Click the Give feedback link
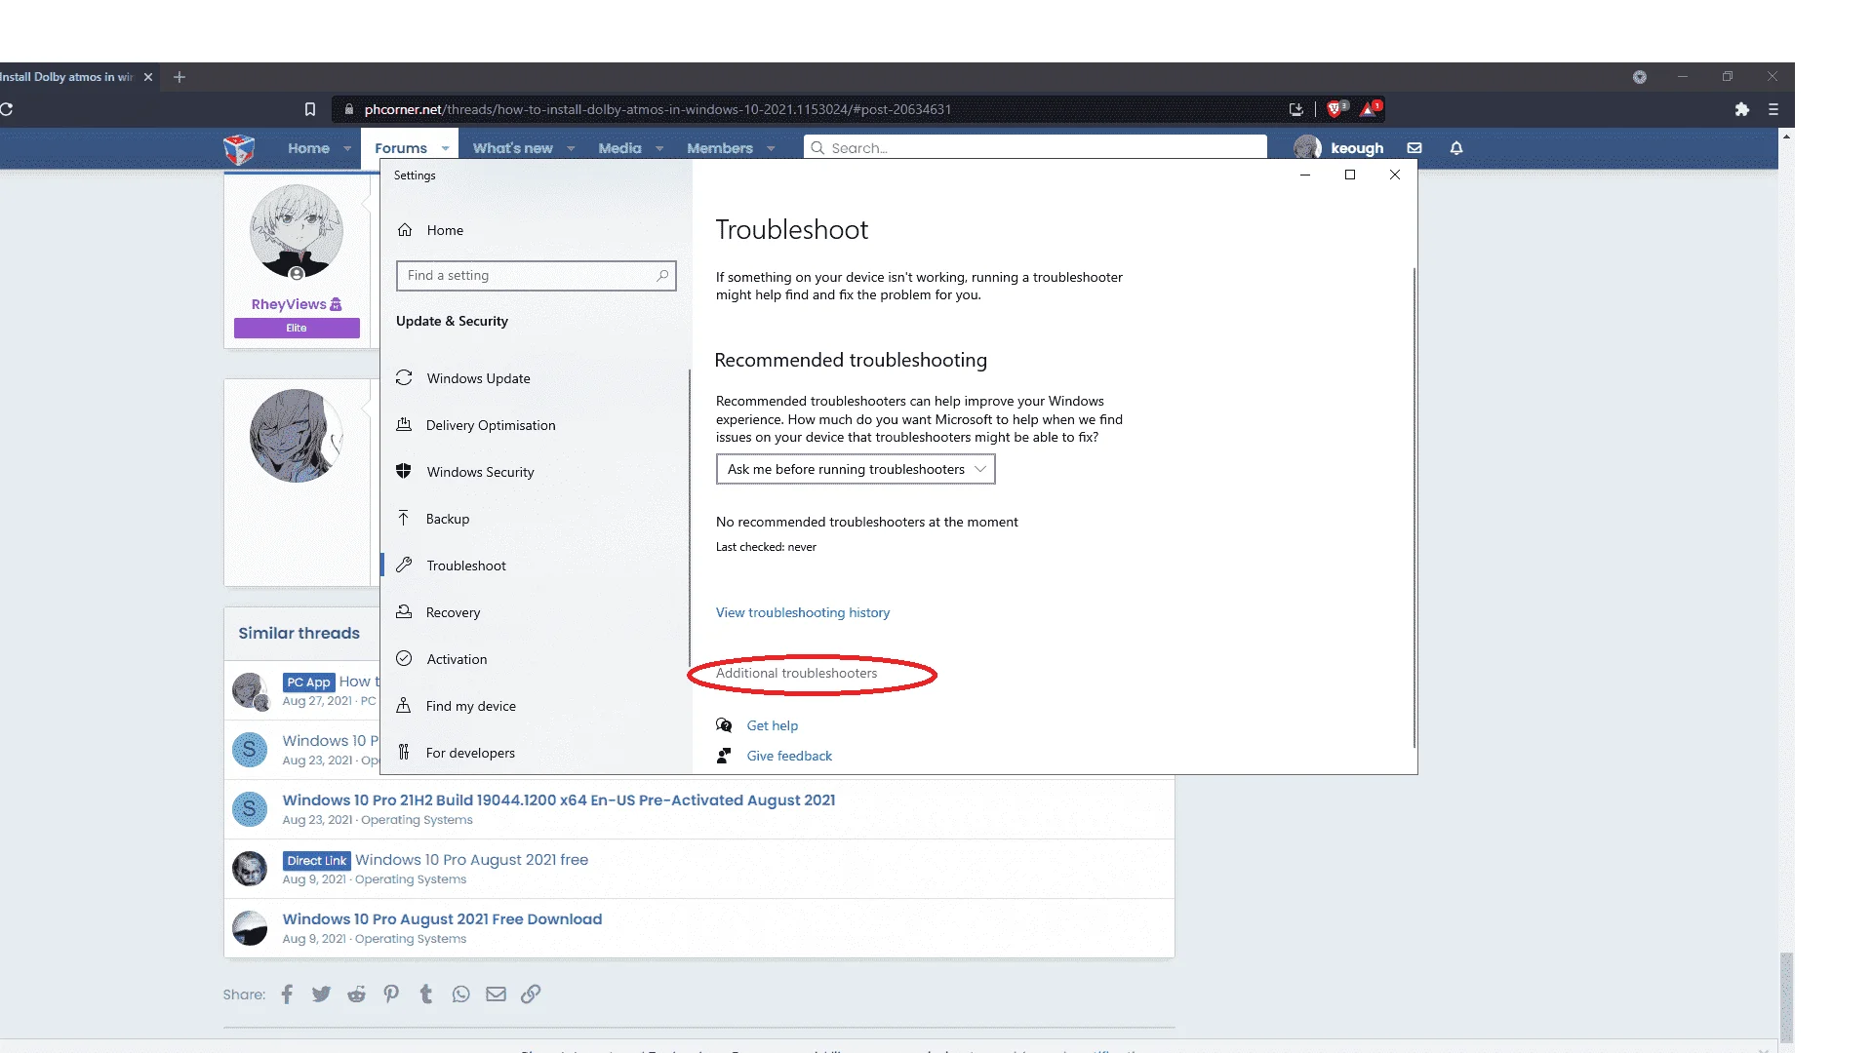This screenshot has width=1873, height=1053. (x=789, y=756)
